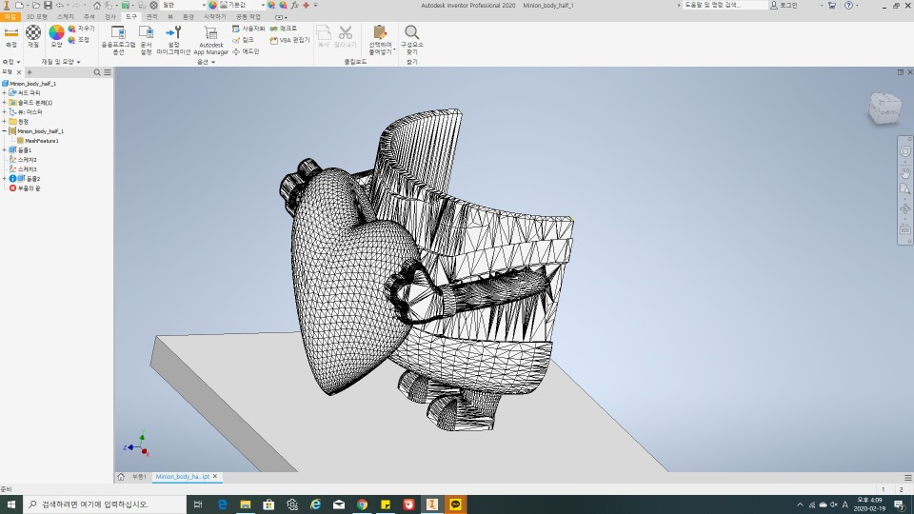Image resolution: width=914 pixels, height=514 pixels.
Task: Click the Home icon in quick access toolbar
Action: 97,5
